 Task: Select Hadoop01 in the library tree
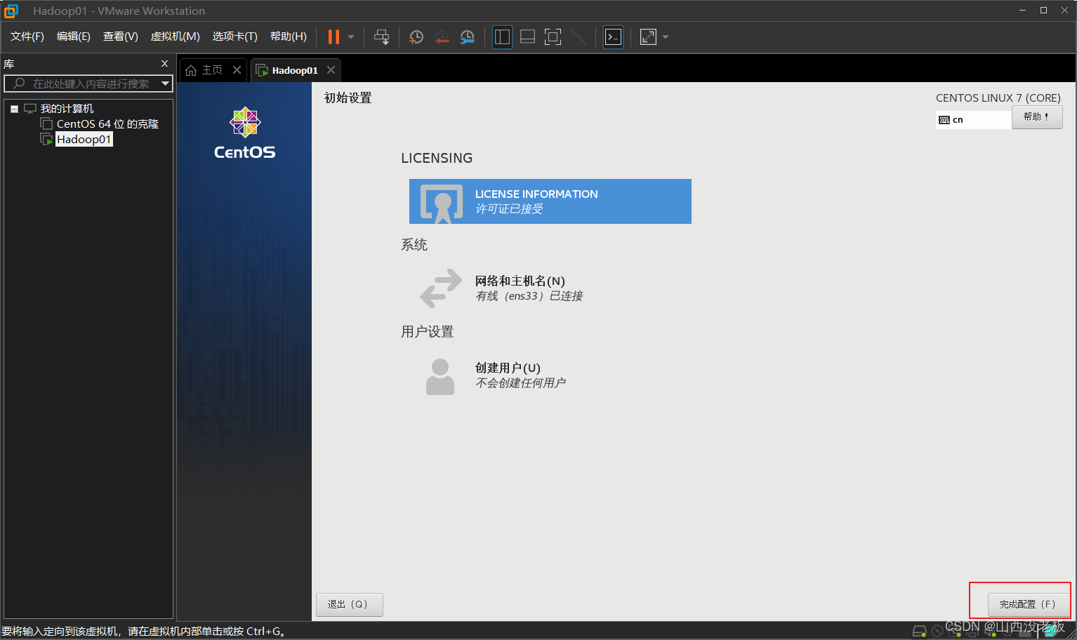coord(84,140)
